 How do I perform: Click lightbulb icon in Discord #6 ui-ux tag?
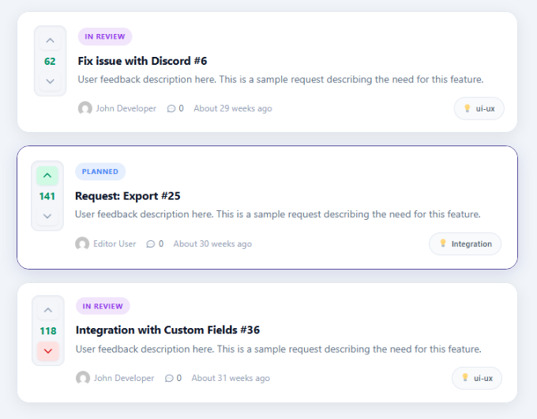468,108
